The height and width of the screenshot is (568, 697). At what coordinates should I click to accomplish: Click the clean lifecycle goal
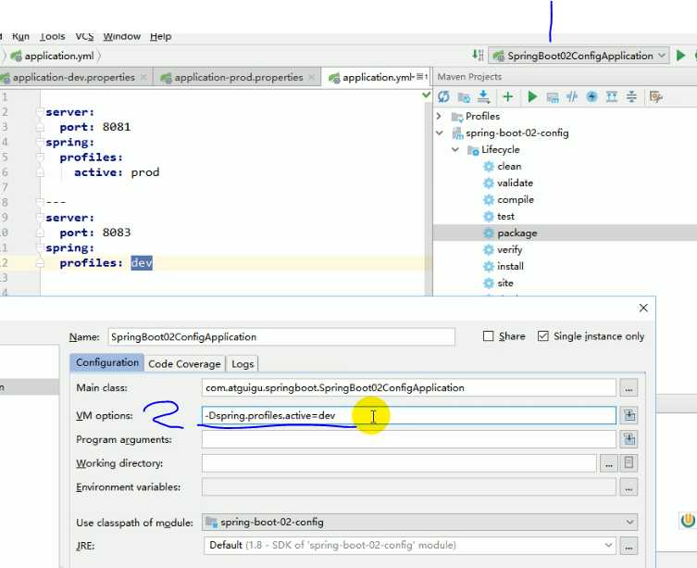509,167
